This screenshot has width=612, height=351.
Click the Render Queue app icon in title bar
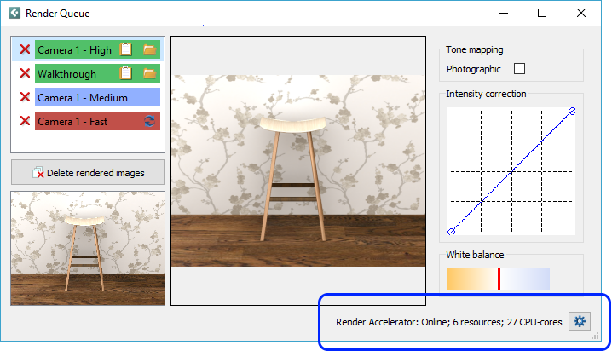[x=14, y=13]
